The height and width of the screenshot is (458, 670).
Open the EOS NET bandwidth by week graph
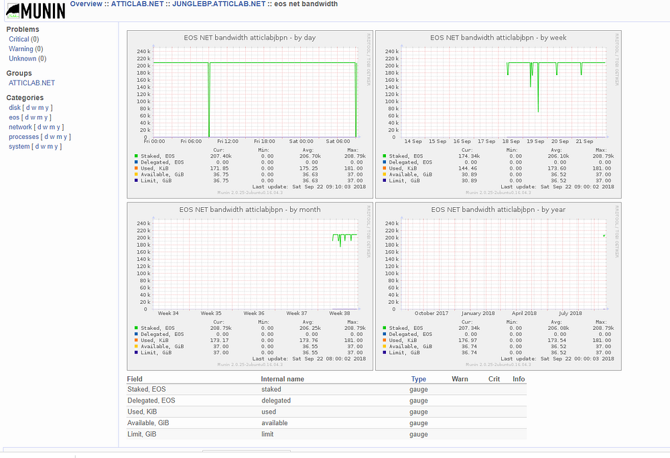pyautogui.click(x=498, y=114)
